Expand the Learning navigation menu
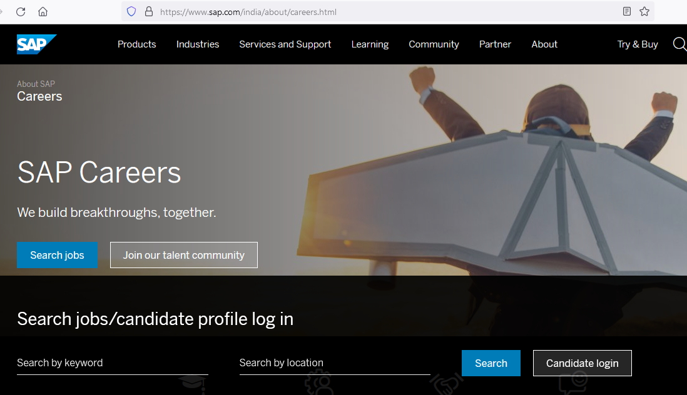687x395 pixels. 370,44
